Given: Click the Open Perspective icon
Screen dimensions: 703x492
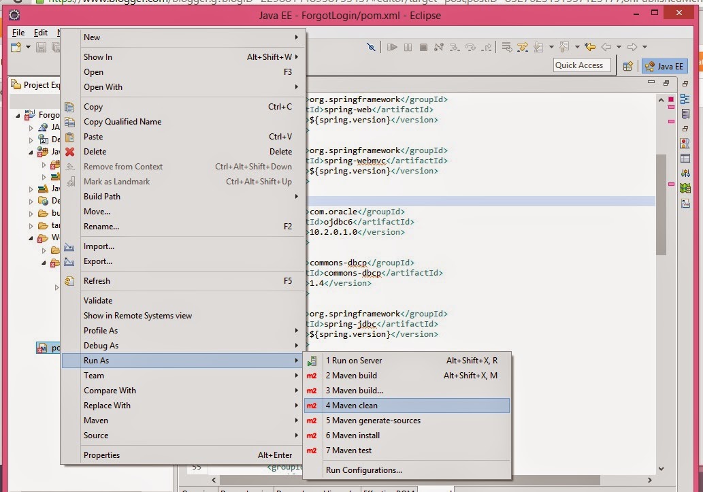Looking at the screenshot, I should (627, 65).
